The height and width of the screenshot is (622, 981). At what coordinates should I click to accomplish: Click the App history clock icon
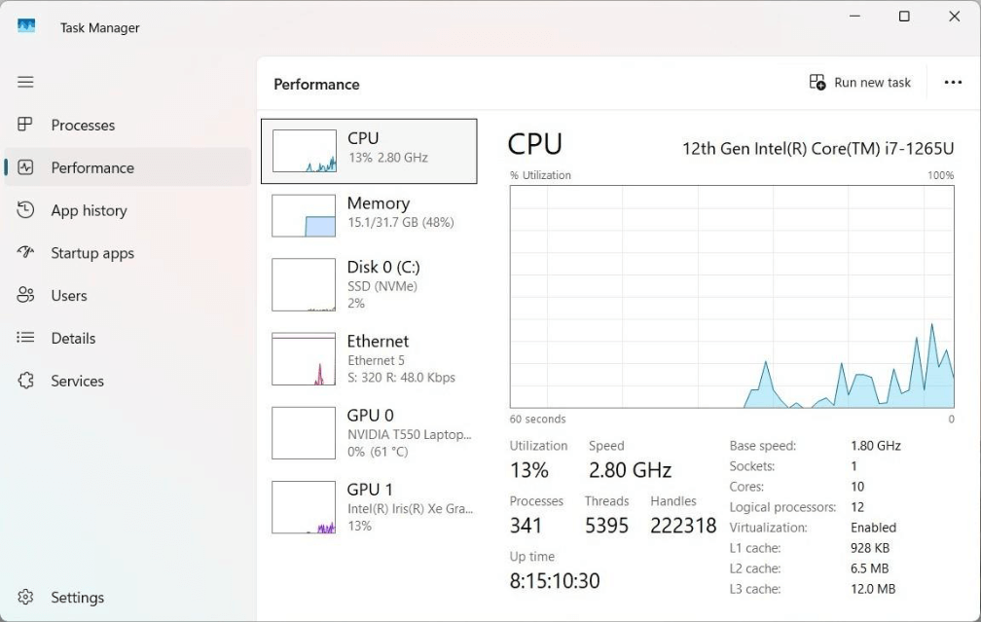pos(26,210)
